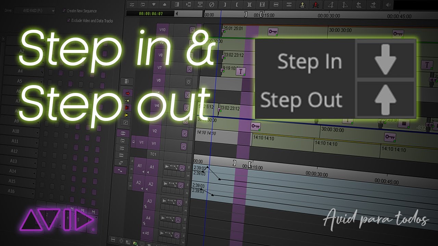Click the key effect icon on V10 clip
Screen dimensions: 438x246
tap(273, 32)
